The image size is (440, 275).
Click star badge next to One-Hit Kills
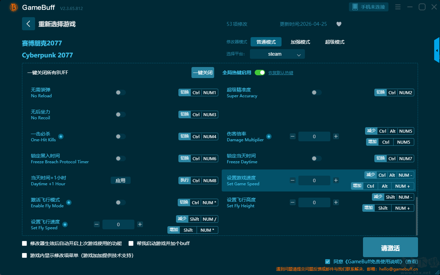[x=61, y=136]
